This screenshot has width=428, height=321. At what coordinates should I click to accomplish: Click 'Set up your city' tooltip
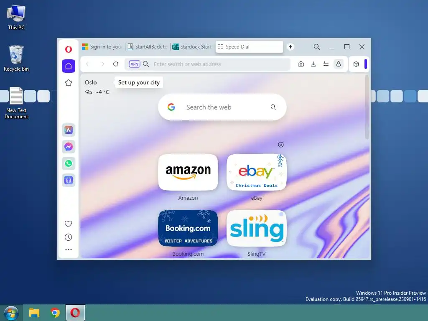(139, 82)
